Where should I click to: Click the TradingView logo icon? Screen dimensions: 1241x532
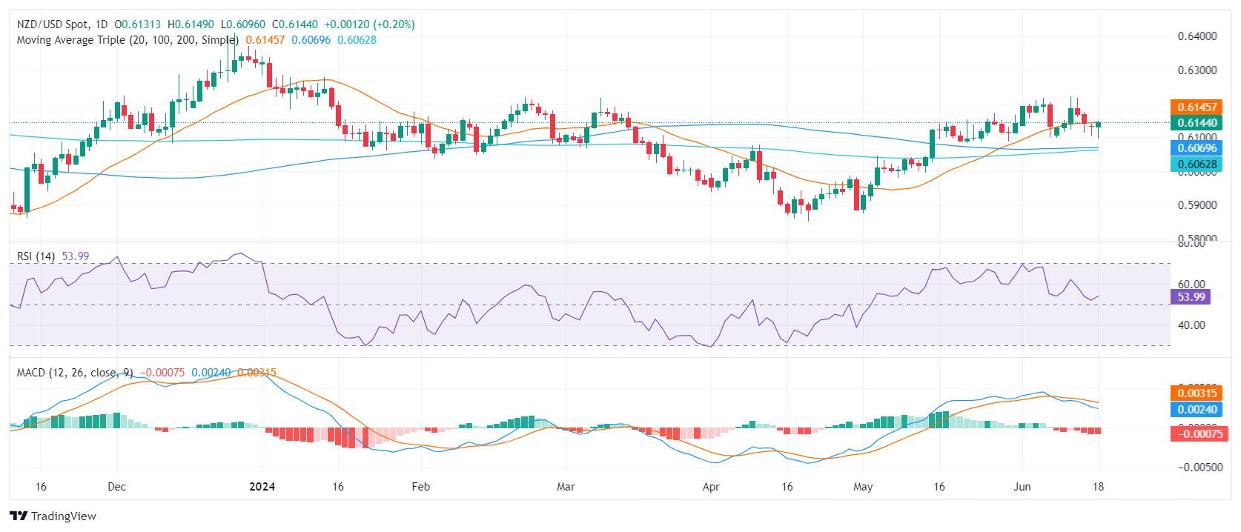click(19, 516)
